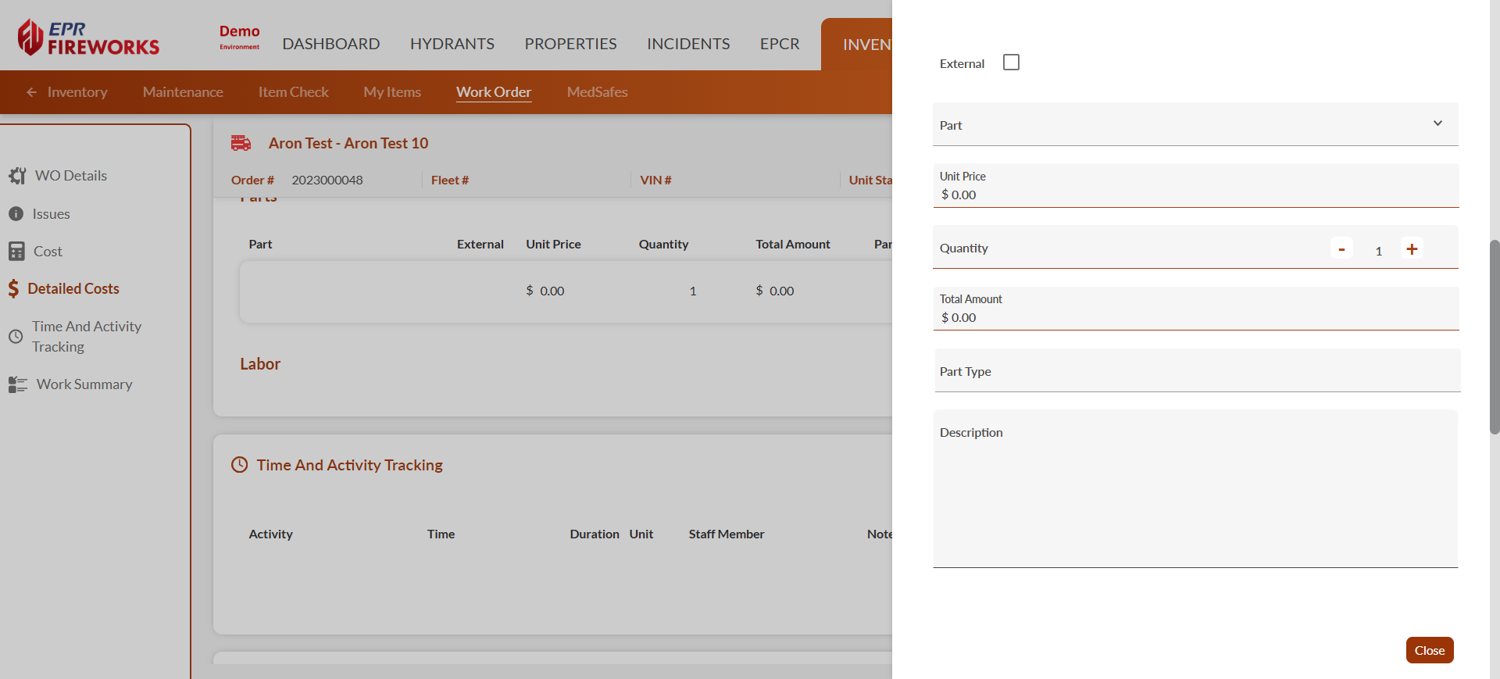Click the Work Summary list icon
This screenshot has height=679, width=1500.
(17, 384)
